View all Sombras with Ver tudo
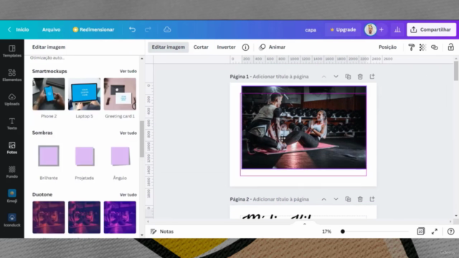The width and height of the screenshot is (459, 258). tap(128, 133)
